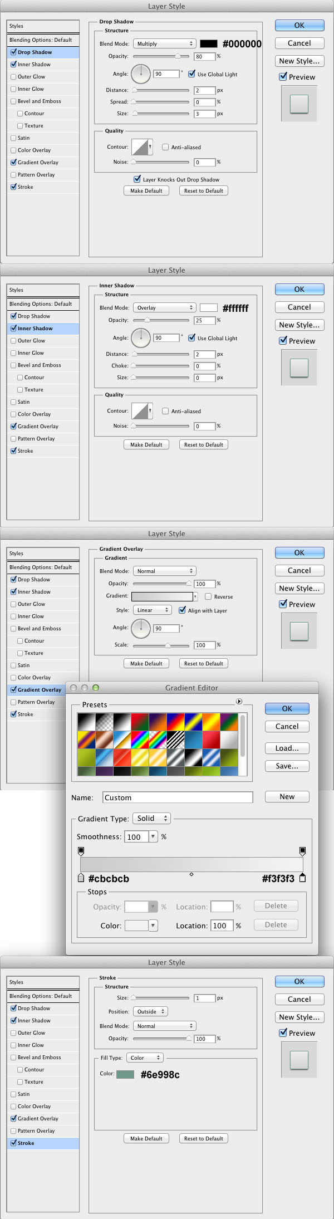The image size is (334, 1219).
Task: Click the yellow minimize button of Gradient Editor
Action: [x=85, y=688]
